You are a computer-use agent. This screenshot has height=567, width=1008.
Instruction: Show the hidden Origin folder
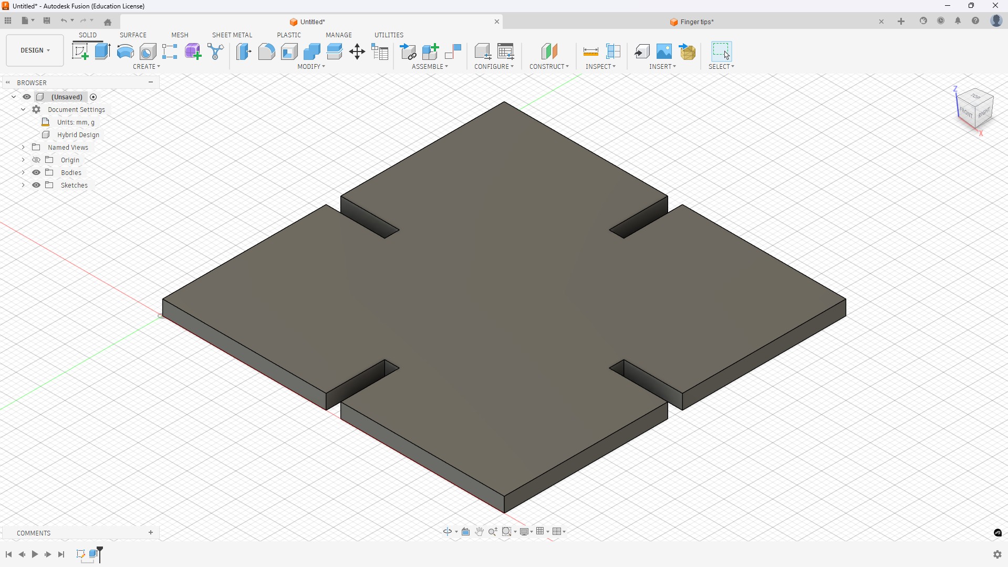coord(36,160)
